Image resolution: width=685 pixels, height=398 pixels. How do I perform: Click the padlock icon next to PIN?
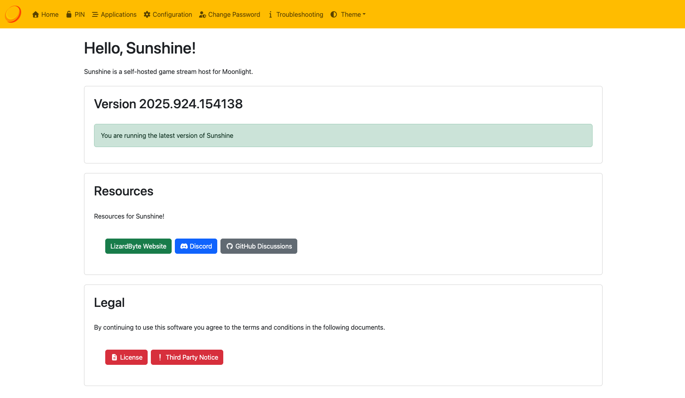pos(68,14)
